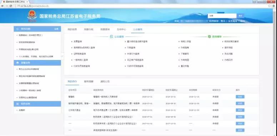
Task: Click the 套餐业务 sidebar header icon
Action: [x=17, y=63]
